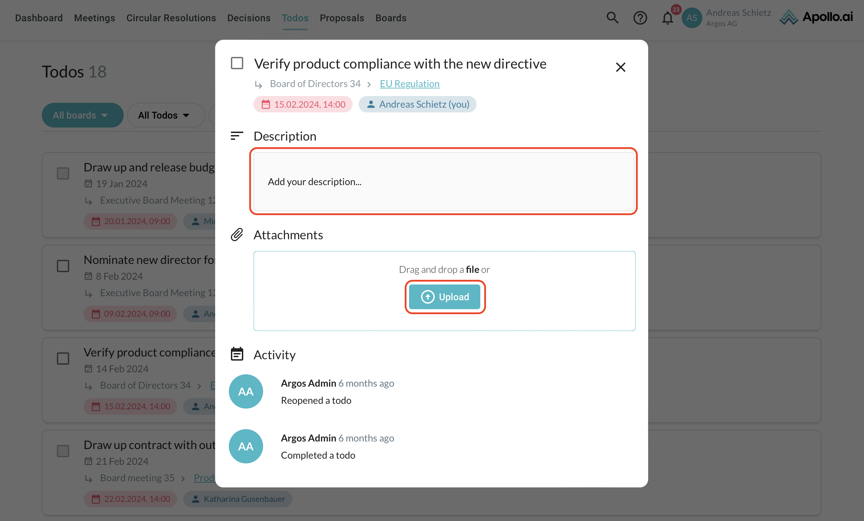Check the Draw up and release budget todo
Viewport: 864px width, 521px height.
[63, 173]
